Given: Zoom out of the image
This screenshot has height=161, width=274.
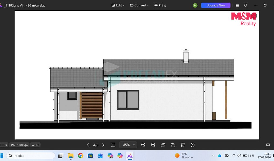Looking at the screenshot, I should click(153, 145).
